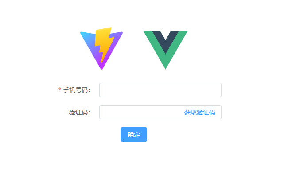The width and height of the screenshot is (288, 185).
Task: Place cursor in the verification code box
Action: click(141, 112)
